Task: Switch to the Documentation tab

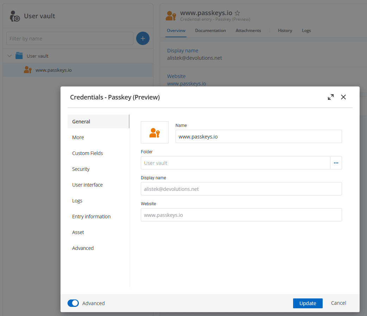Action: 210,31
